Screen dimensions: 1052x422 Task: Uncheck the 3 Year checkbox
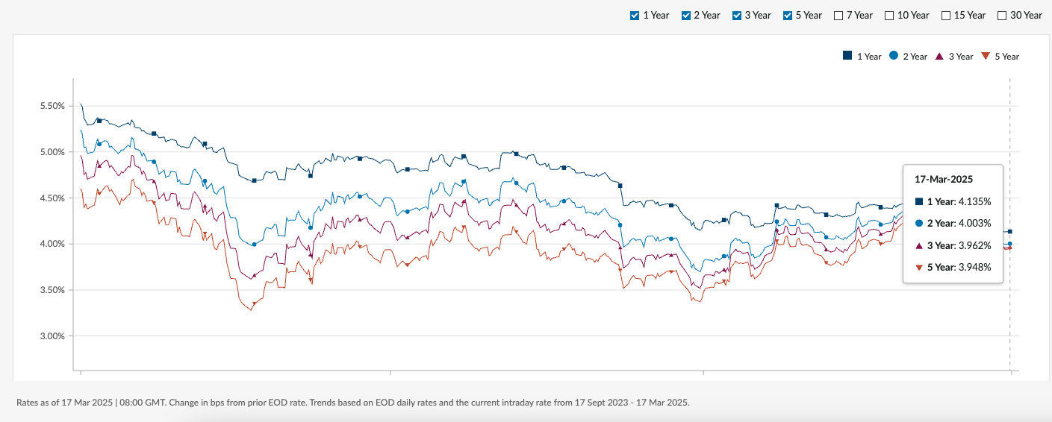point(737,15)
